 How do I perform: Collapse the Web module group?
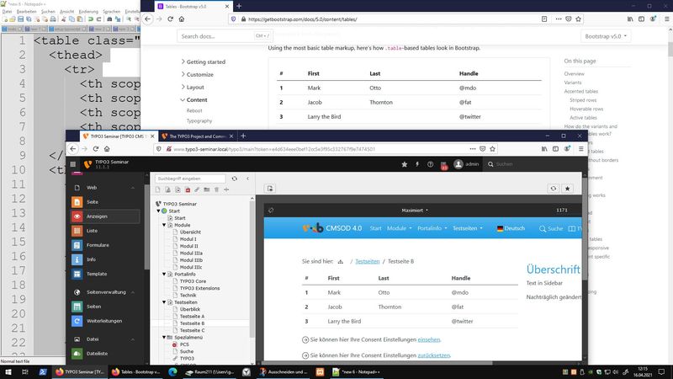[133, 188]
